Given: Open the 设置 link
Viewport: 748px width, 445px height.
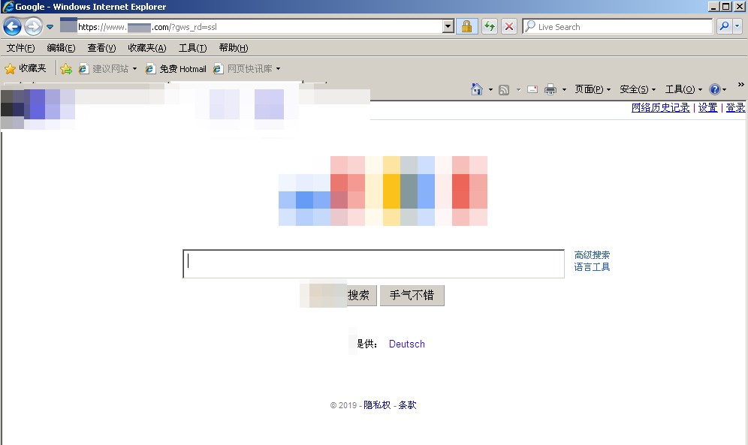Looking at the screenshot, I should pos(708,107).
